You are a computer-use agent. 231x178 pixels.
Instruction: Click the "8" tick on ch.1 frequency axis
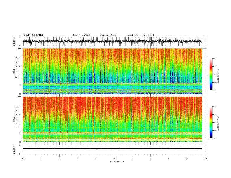(20, 58)
